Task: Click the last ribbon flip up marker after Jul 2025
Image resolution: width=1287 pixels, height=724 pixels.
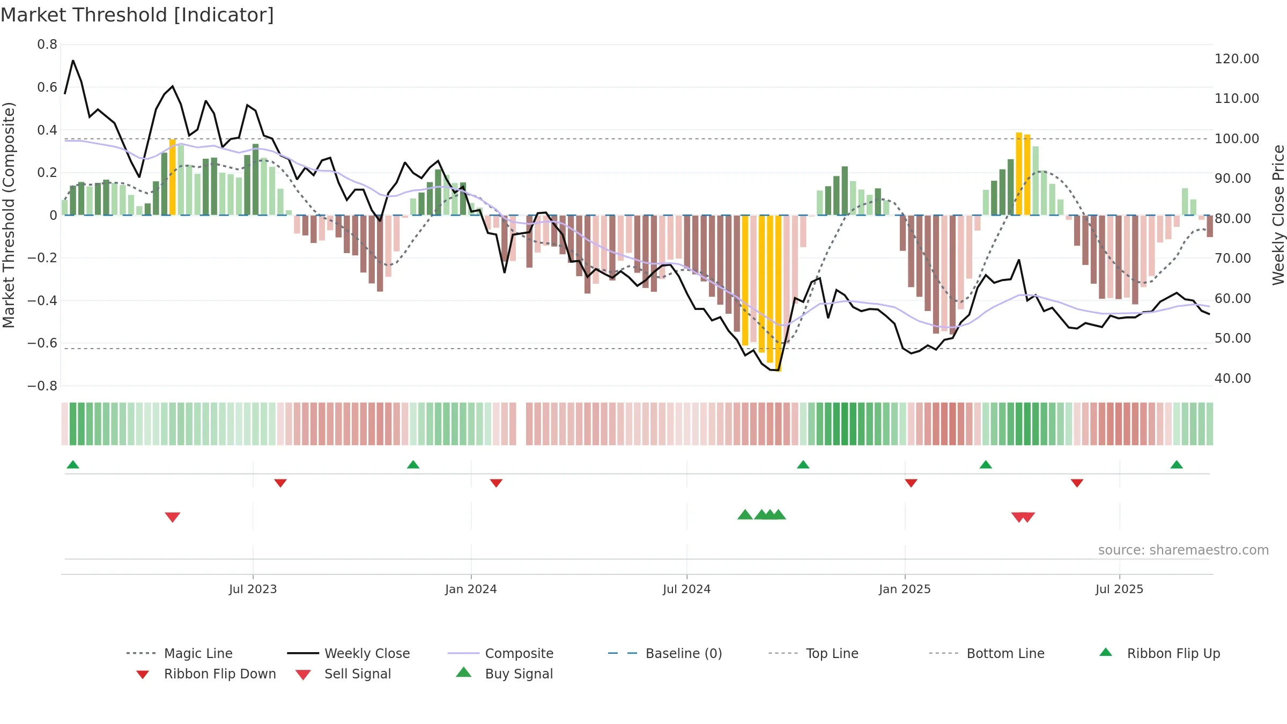Action: pos(1177,464)
